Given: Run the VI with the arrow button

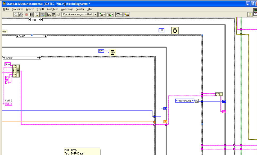Looking at the screenshot, I should click(16, 14).
